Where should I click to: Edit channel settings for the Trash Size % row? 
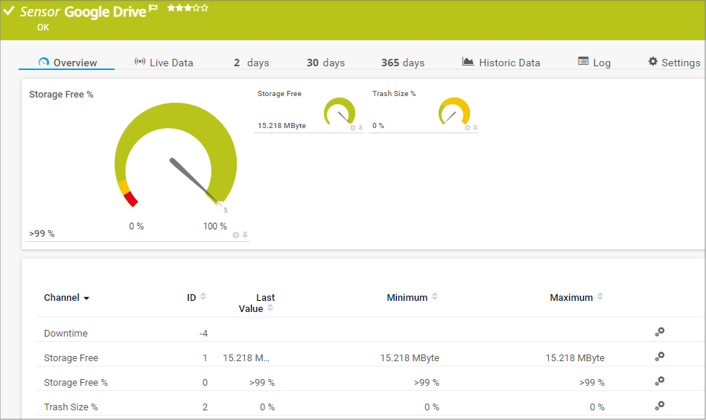[659, 406]
